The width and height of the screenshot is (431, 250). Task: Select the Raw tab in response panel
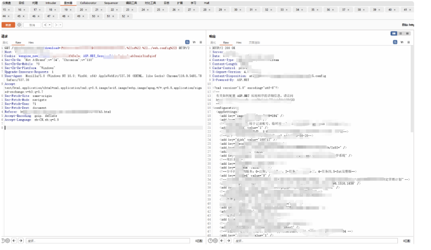pyautogui.click(x=226, y=43)
